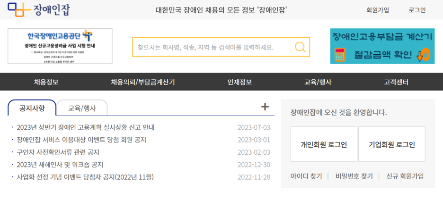Switch to the 교육/행사 tab
The image size is (443, 200).
pyautogui.click(x=82, y=108)
